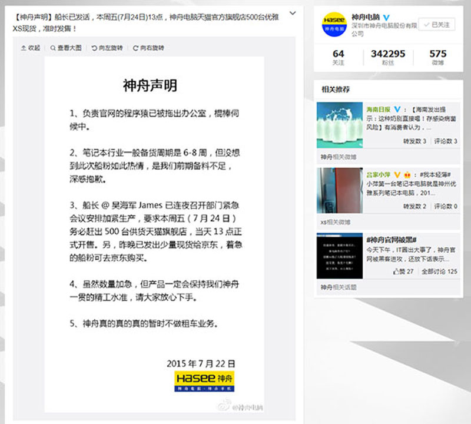Image resolution: width=471 pixels, height=424 pixels.
Task: Open 神舟相关话题 related topics link
Action: [338, 287]
